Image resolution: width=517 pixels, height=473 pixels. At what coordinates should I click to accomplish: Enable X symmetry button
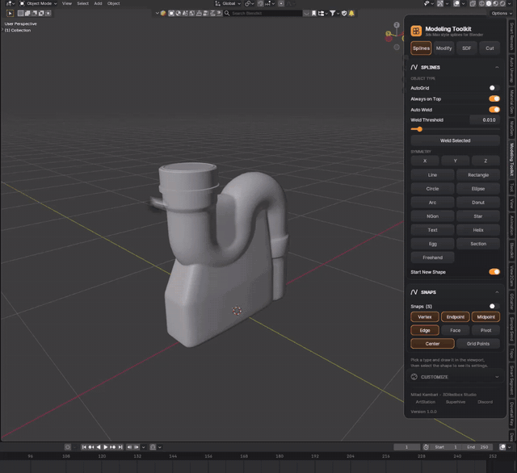pyautogui.click(x=425, y=161)
